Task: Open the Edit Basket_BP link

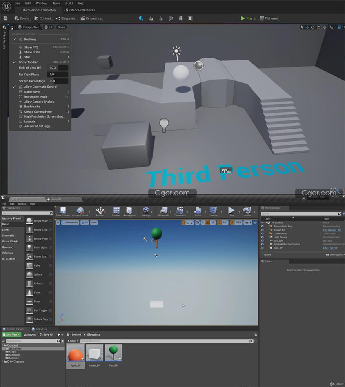Action: coord(332,230)
